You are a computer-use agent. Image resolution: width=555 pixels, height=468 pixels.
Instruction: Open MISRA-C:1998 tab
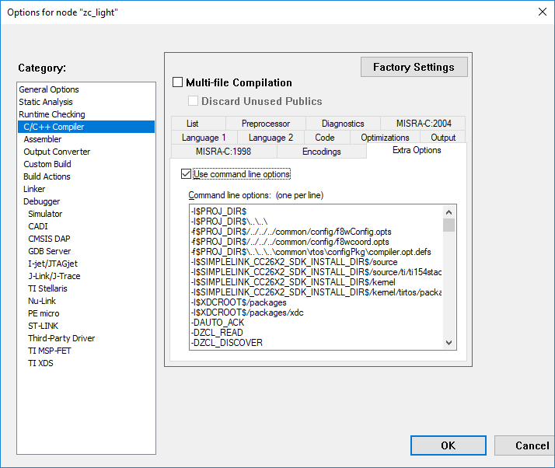[x=223, y=152]
